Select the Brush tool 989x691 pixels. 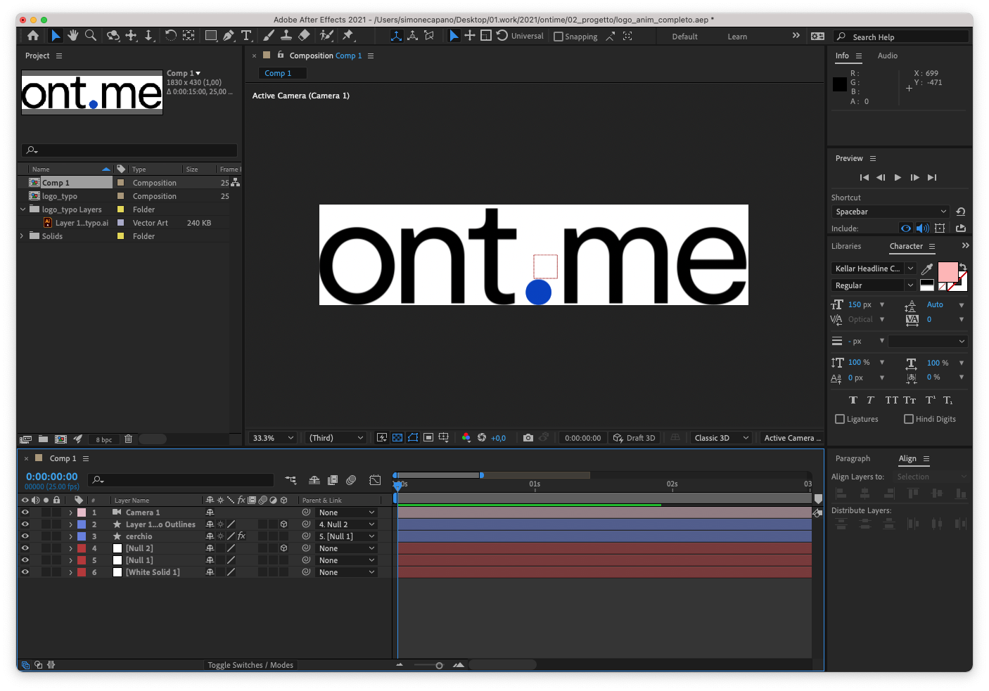[268, 35]
